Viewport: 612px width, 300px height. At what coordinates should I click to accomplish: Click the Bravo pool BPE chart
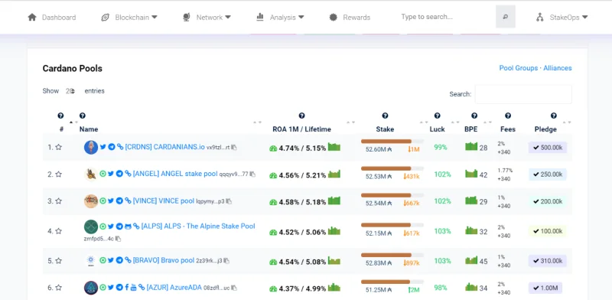click(471, 260)
